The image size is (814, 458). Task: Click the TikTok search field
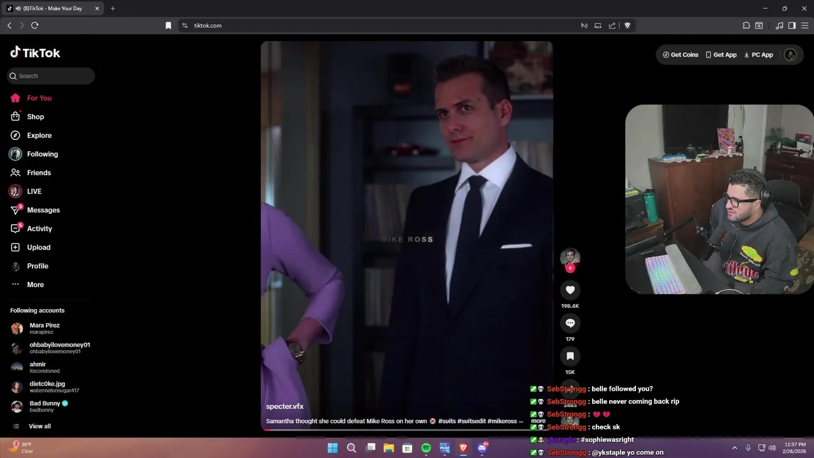pos(51,76)
